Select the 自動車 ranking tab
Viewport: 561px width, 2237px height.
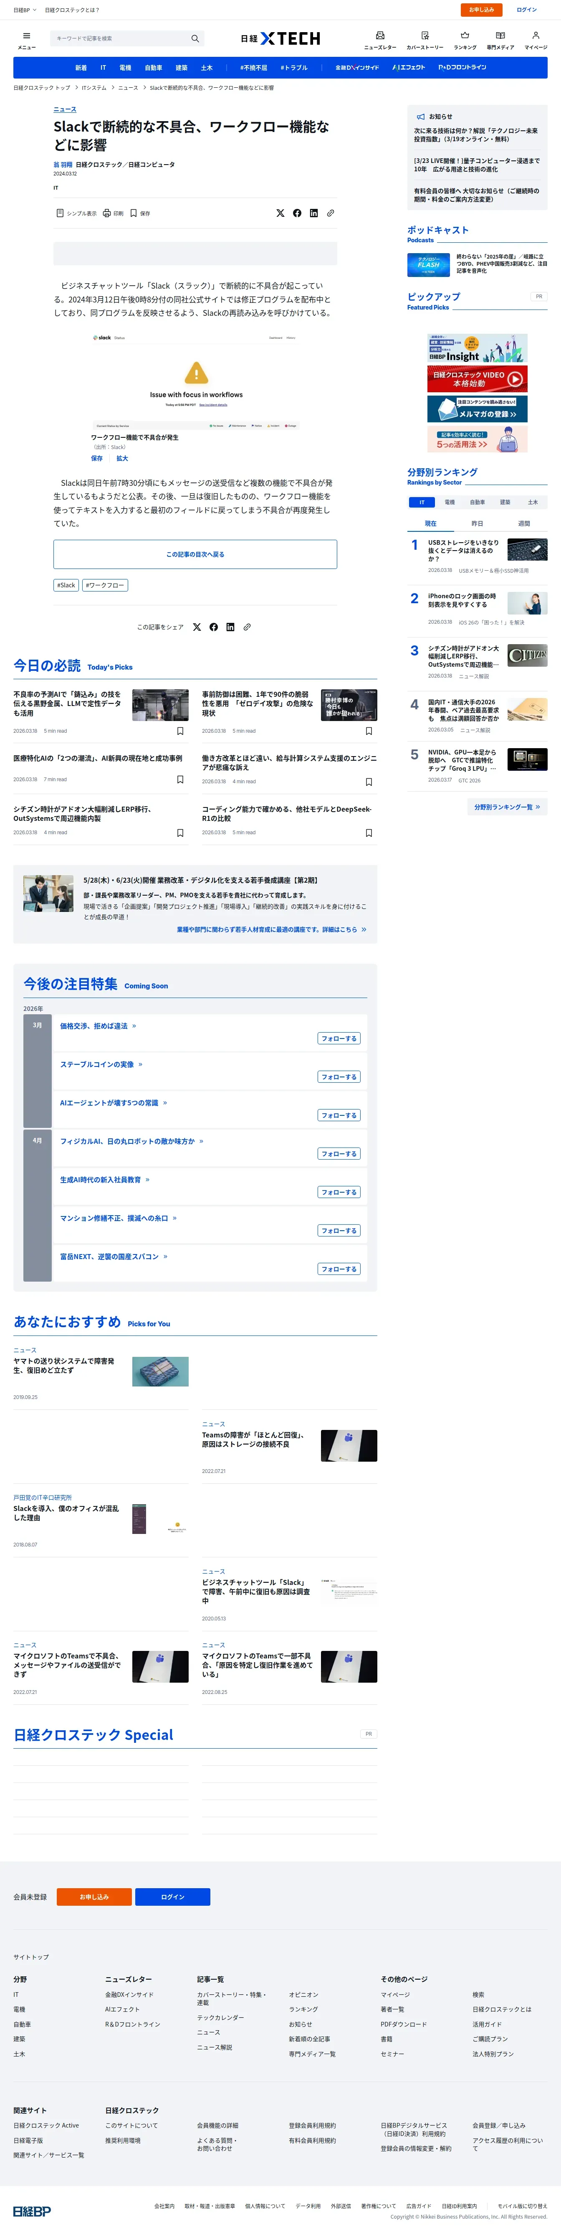point(477,502)
